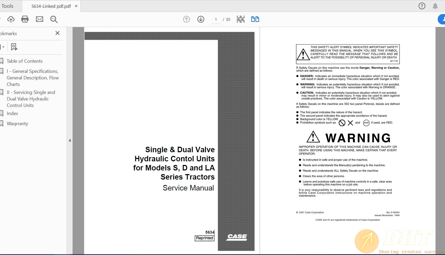445x255 pixels.
Task: Add new bookmark icon
Action: coord(14,47)
